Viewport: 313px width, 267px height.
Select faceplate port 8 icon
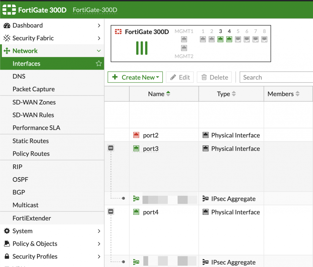pyautogui.click(x=264, y=39)
